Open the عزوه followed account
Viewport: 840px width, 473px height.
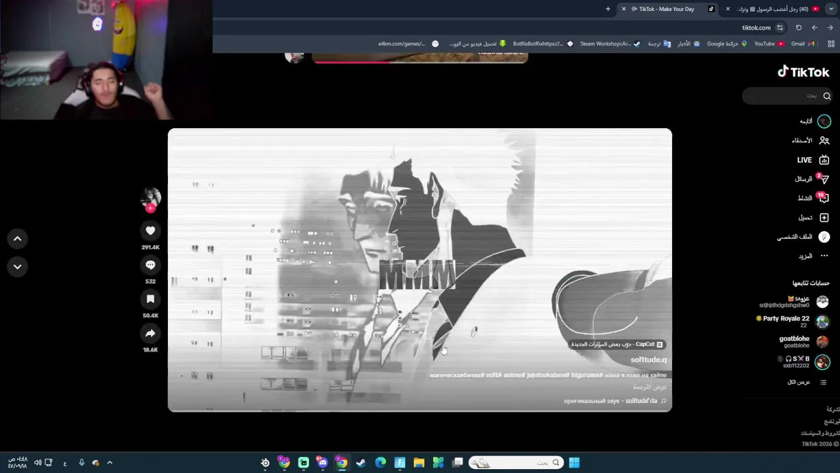coord(794,302)
